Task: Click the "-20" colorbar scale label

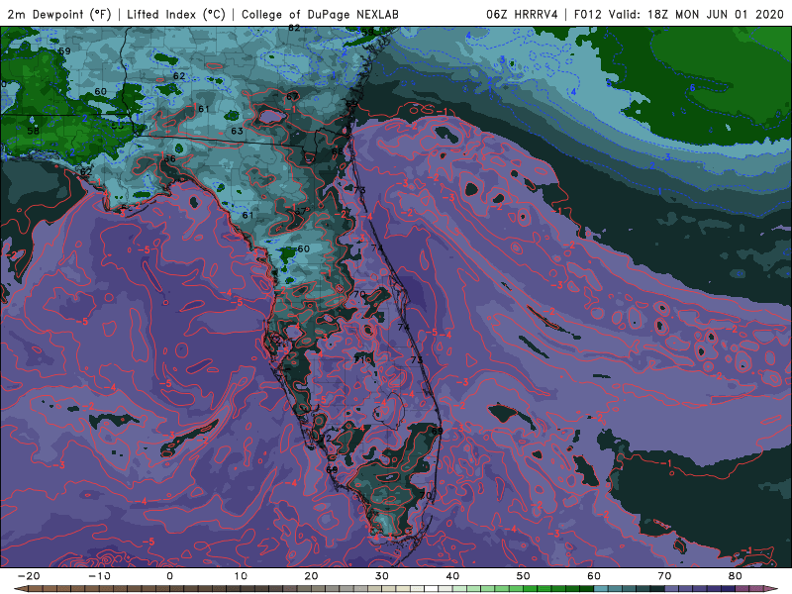Action: [x=29, y=576]
